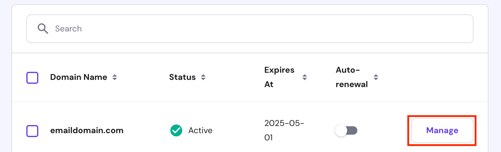Click the Status sort up arrow
Viewport: 501px width, 152px height.
coord(203,75)
